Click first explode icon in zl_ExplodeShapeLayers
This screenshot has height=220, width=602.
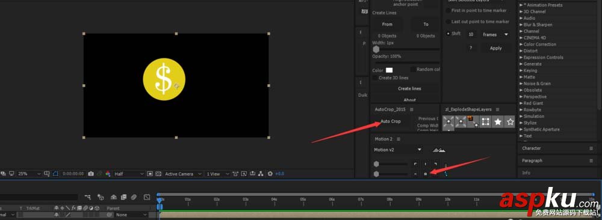[448, 122]
